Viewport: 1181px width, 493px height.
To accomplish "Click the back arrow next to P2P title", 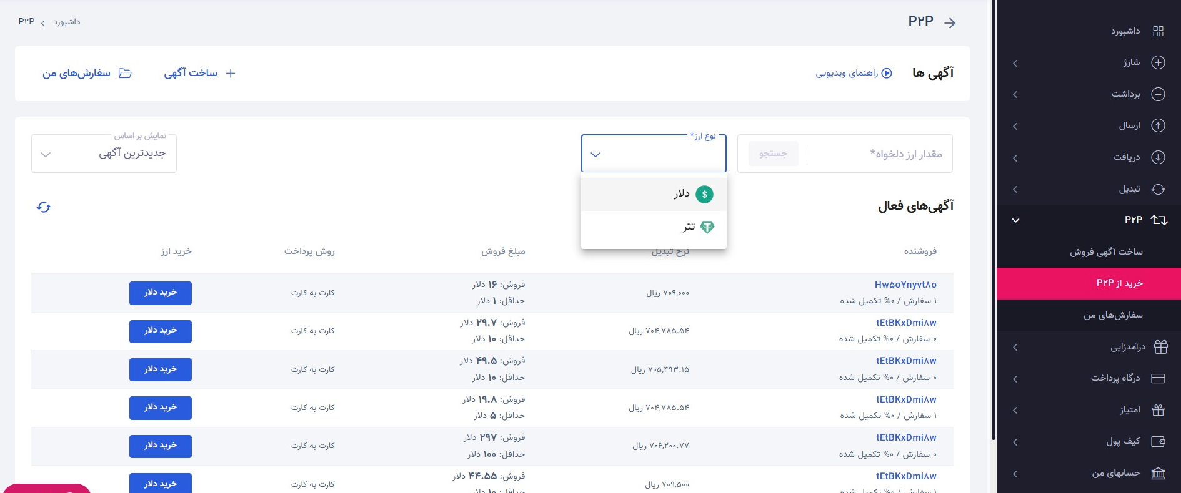I will click(950, 23).
